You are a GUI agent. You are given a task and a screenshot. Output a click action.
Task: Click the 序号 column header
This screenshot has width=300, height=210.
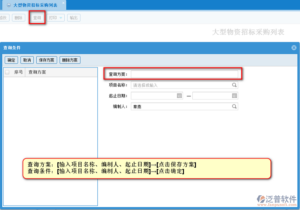19,72
